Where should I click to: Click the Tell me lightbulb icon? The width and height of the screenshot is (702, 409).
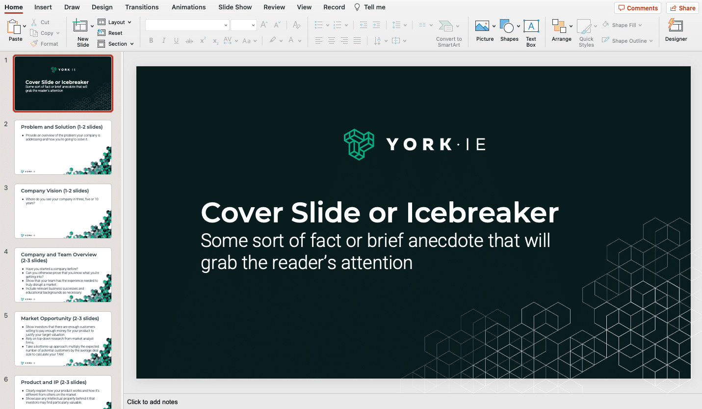pyautogui.click(x=357, y=7)
